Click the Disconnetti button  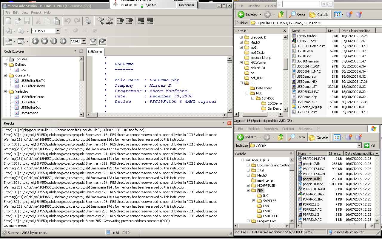(186, 5)
